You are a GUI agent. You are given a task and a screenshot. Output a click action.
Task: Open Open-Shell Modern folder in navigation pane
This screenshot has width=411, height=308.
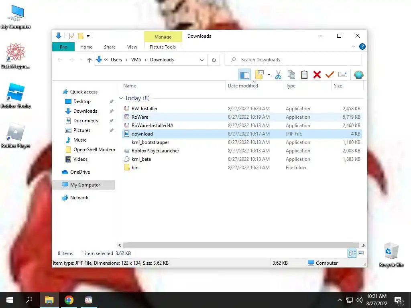tap(94, 150)
